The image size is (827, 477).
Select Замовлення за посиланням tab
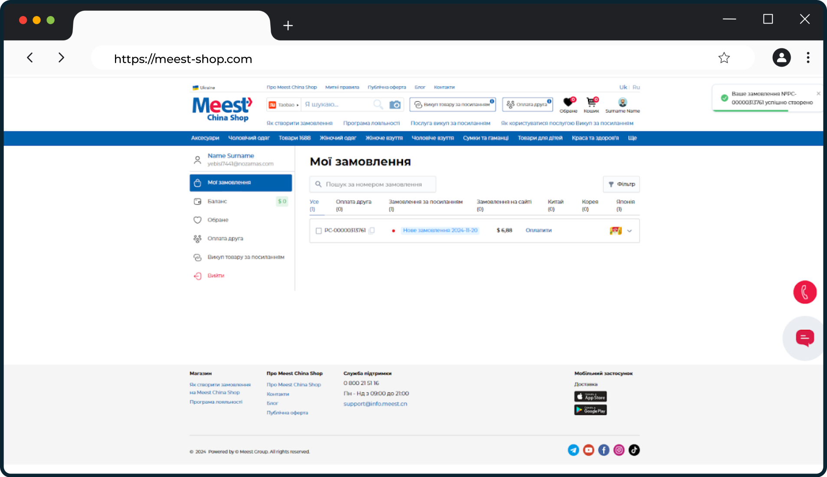coord(426,205)
